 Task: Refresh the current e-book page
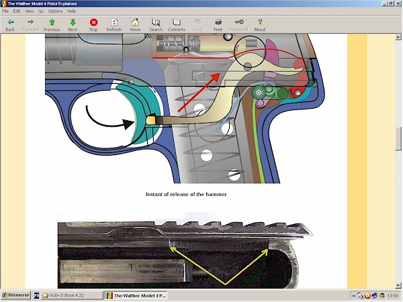click(114, 22)
